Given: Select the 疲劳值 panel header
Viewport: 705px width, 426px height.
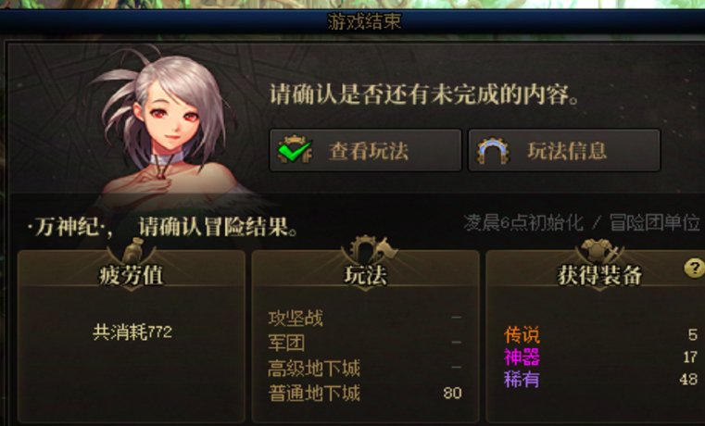Looking at the screenshot, I should click(x=132, y=274).
